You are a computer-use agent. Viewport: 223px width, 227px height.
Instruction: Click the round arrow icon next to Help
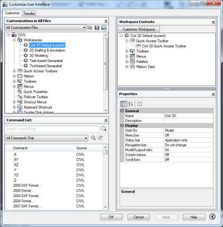pos(212,216)
